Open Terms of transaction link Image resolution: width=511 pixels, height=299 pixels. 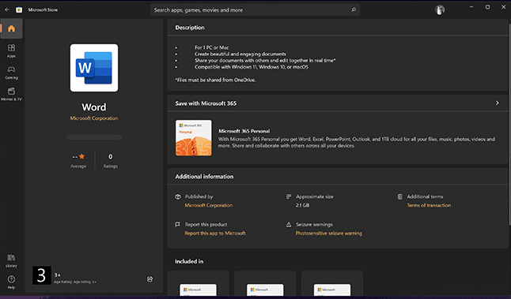(429, 205)
